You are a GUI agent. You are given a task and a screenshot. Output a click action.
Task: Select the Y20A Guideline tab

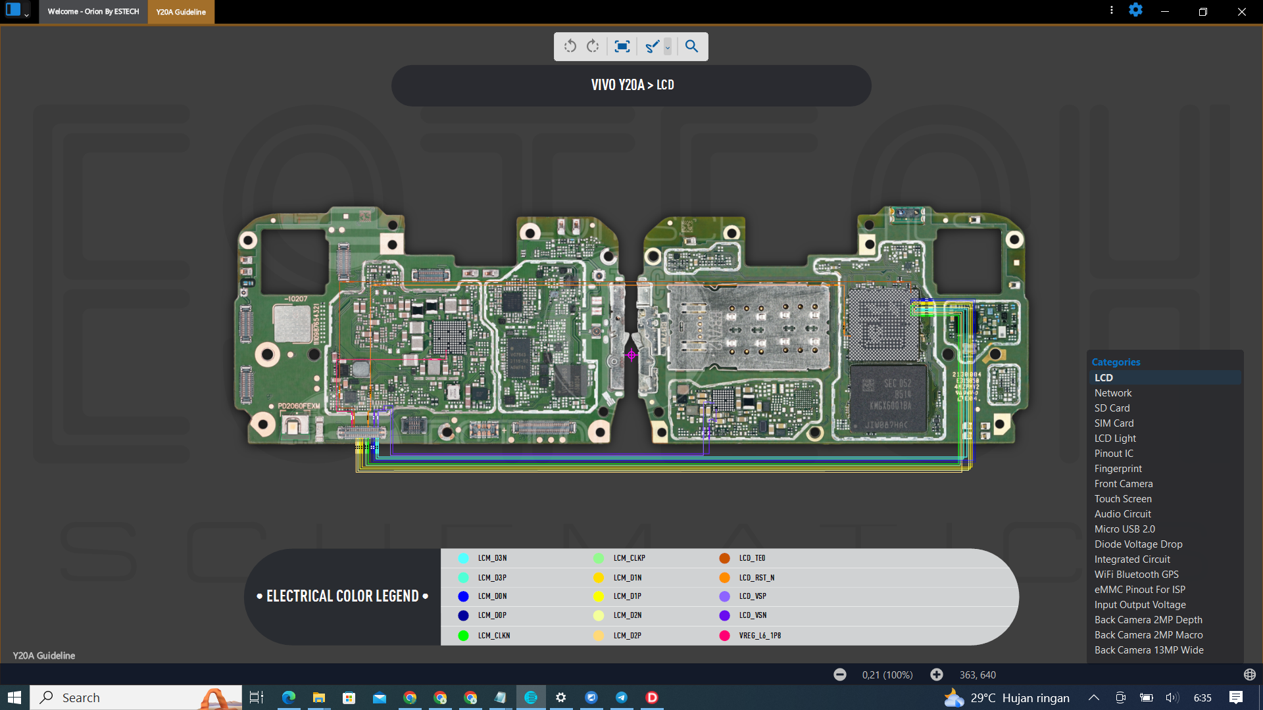click(181, 12)
